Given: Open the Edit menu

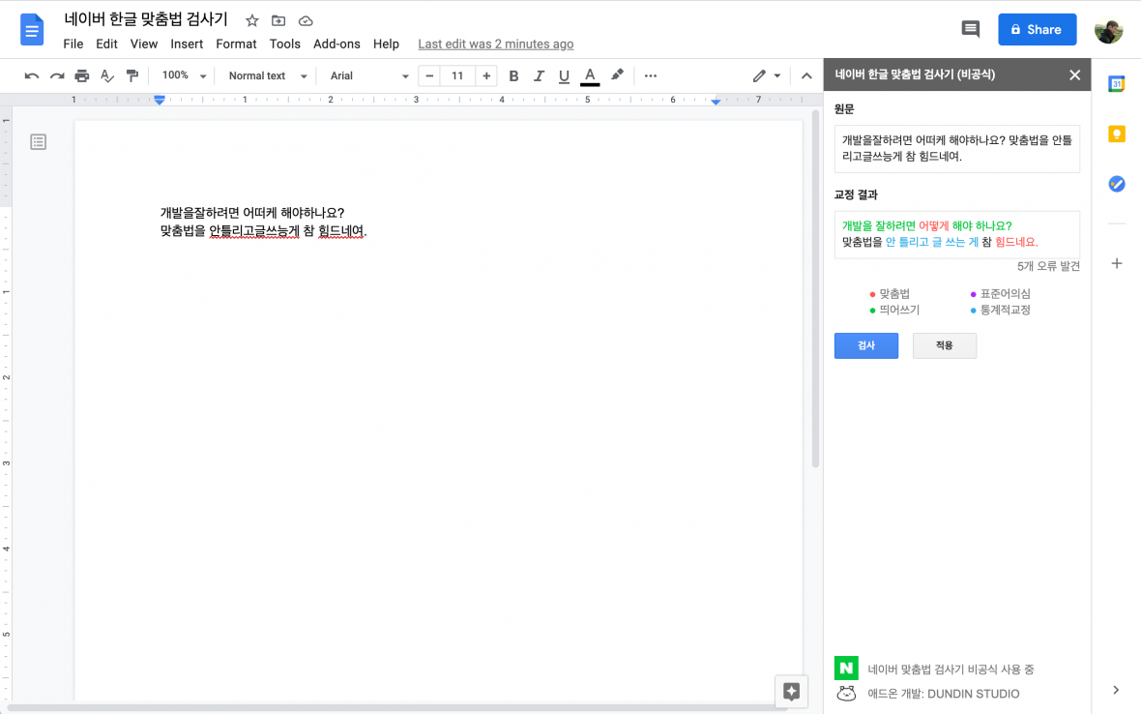Looking at the screenshot, I should pyautogui.click(x=106, y=44).
